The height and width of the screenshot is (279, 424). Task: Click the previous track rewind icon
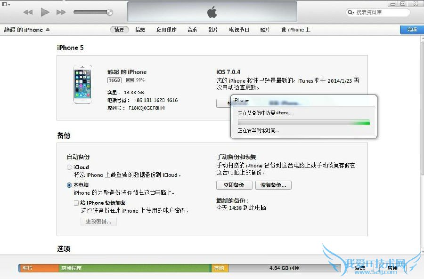pyautogui.click(x=28, y=12)
